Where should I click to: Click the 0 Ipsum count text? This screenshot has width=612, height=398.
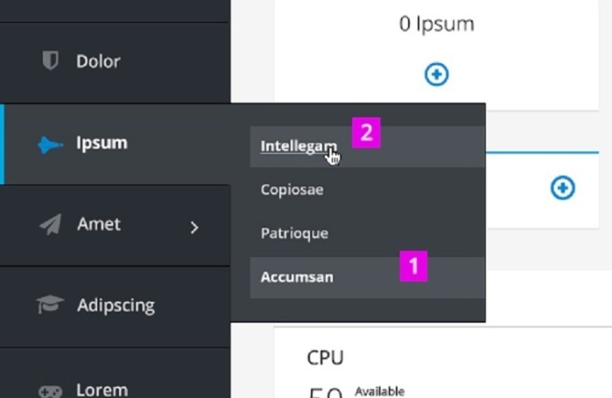[436, 24]
